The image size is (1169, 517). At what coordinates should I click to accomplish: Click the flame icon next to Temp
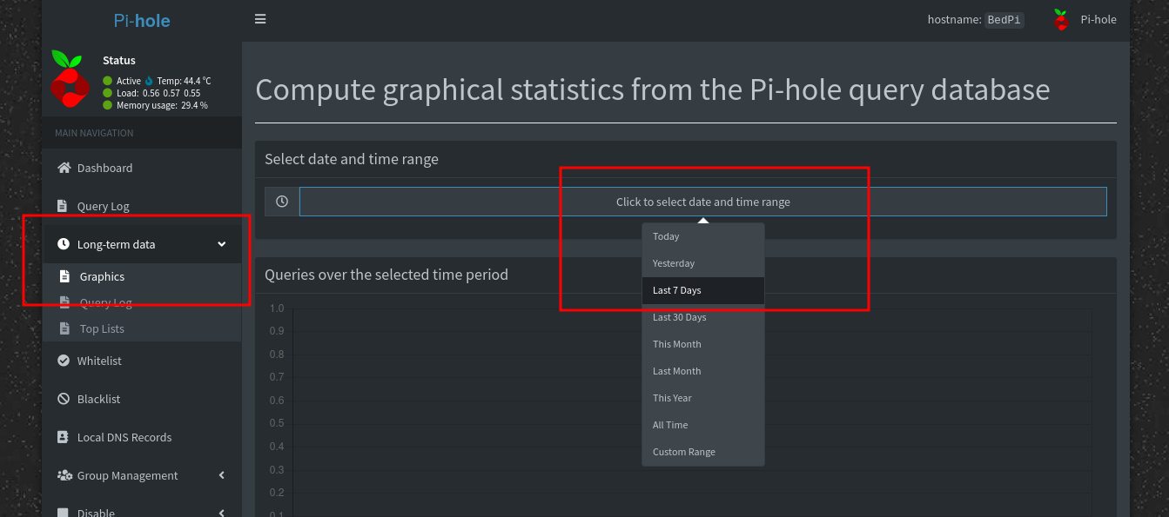click(x=149, y=81)
